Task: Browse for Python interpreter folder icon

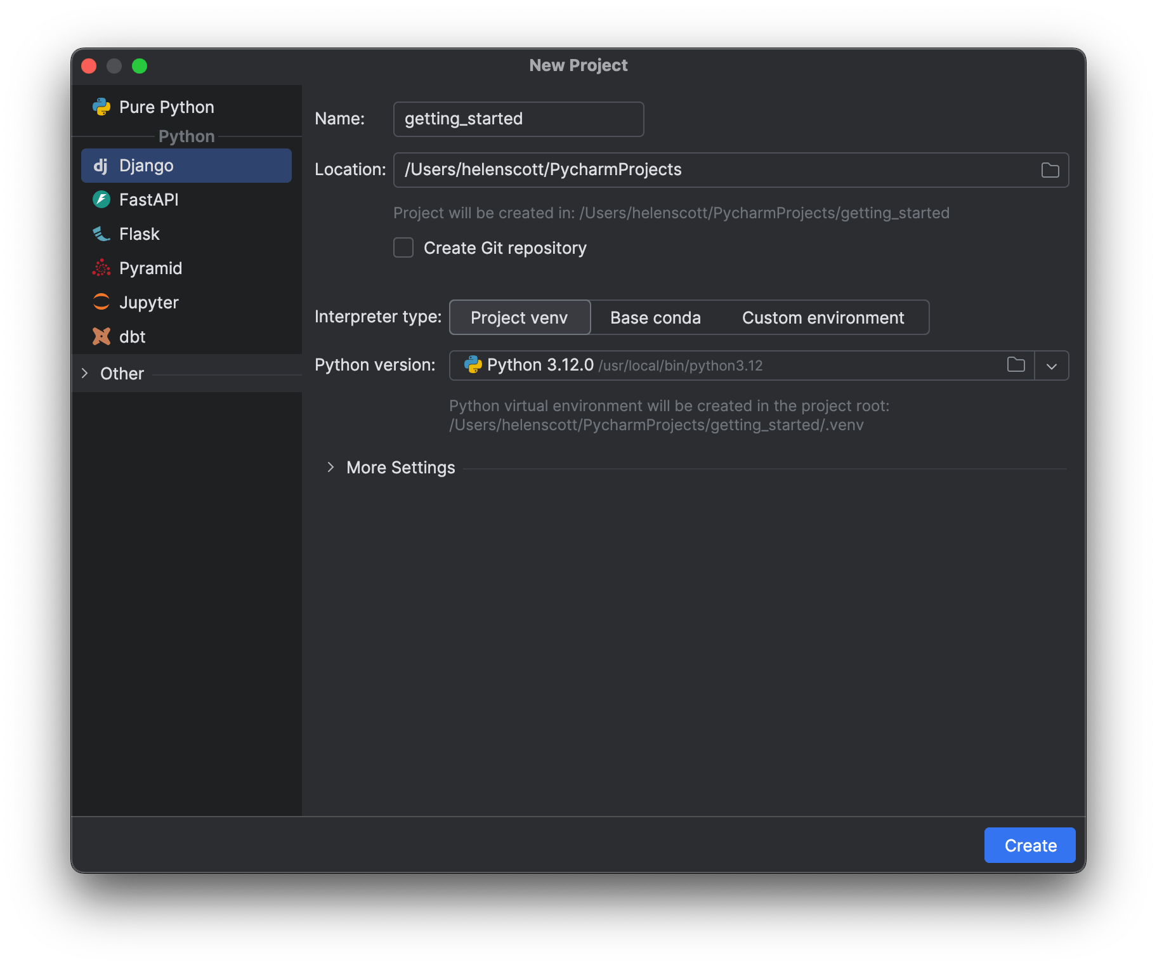Action: tap(1016, 365)
